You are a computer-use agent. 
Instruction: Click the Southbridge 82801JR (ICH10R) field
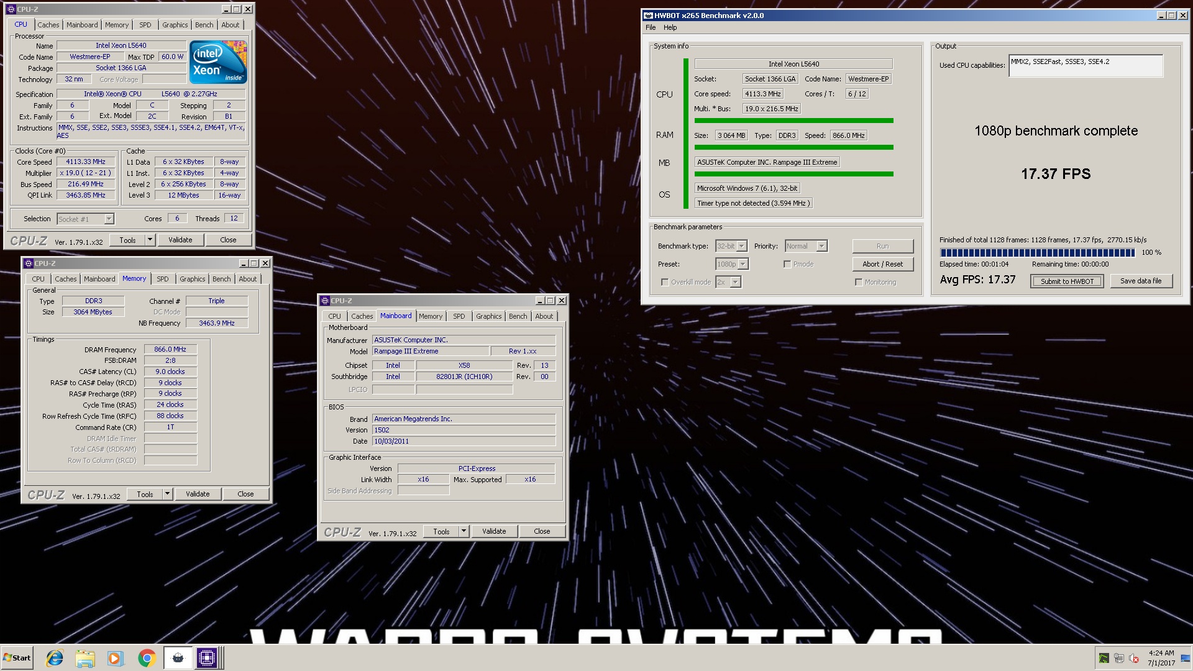[464, 377]
